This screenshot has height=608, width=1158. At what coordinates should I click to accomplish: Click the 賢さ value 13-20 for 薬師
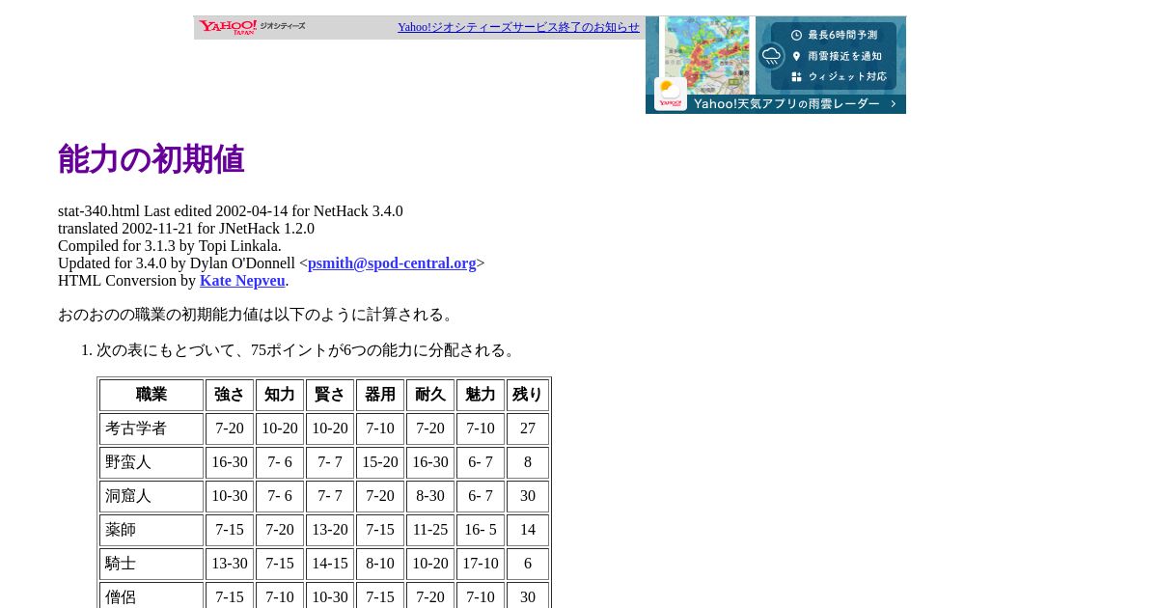(x=330, y=530)
